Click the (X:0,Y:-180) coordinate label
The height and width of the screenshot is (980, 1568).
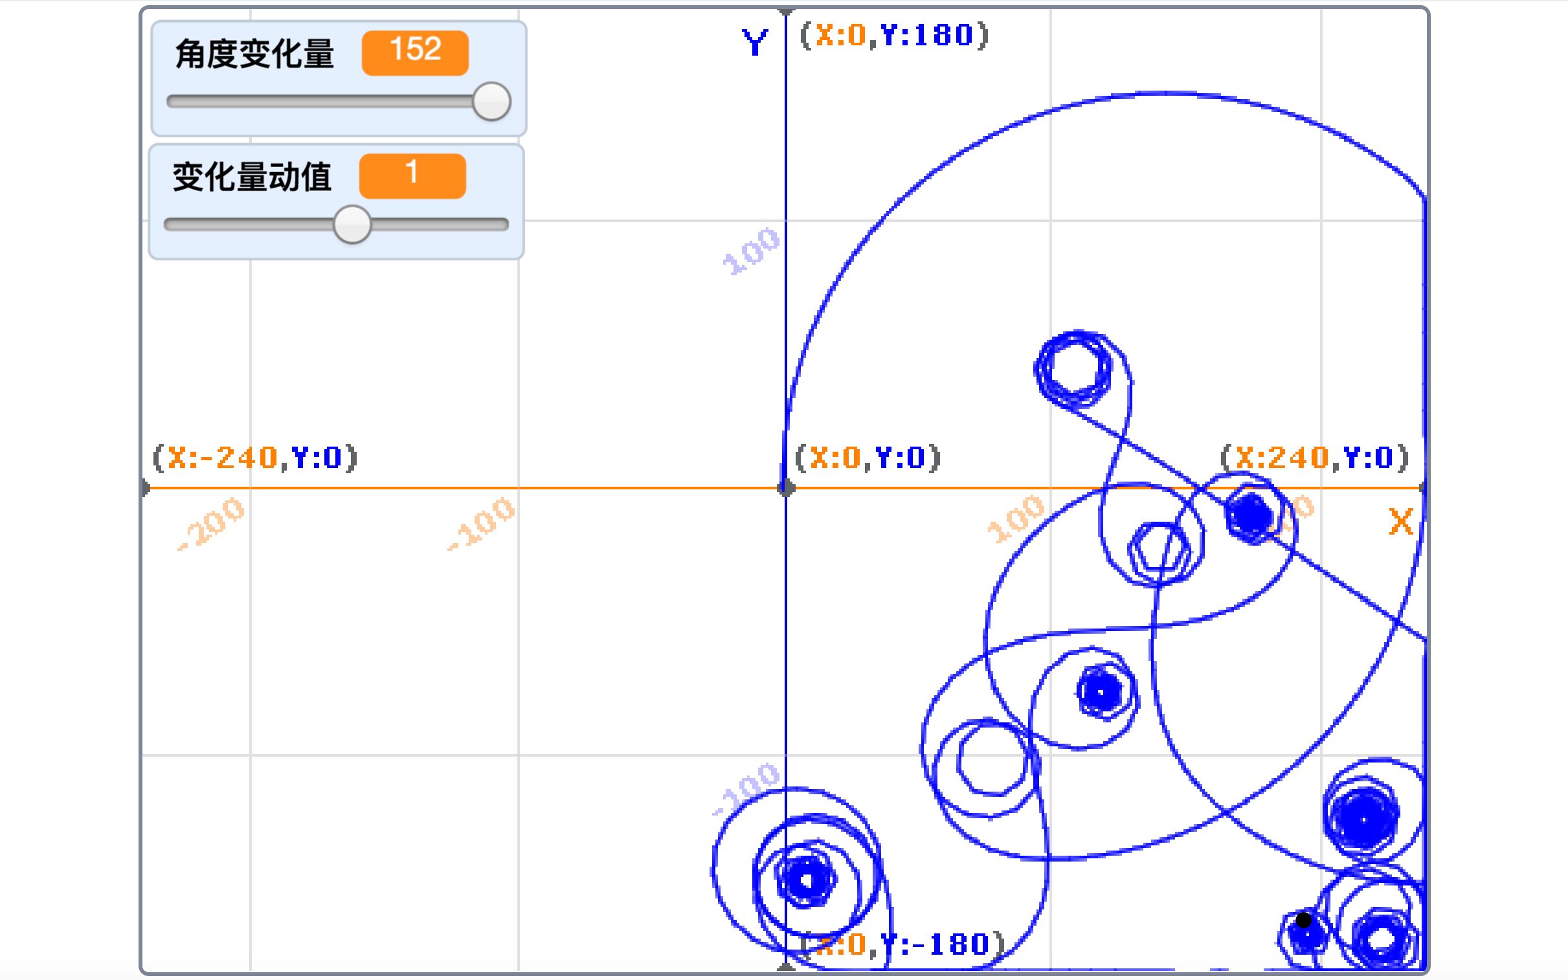click(902, 945)
